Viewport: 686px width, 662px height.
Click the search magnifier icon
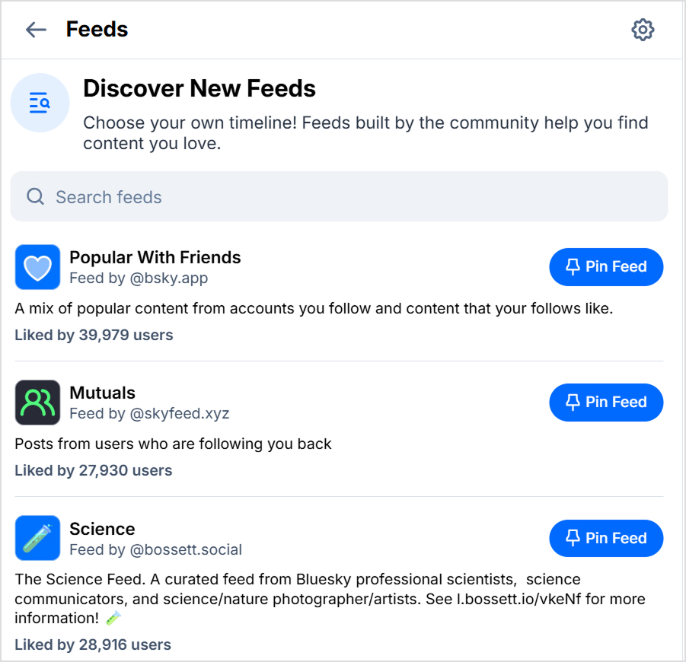click(35, 196)
